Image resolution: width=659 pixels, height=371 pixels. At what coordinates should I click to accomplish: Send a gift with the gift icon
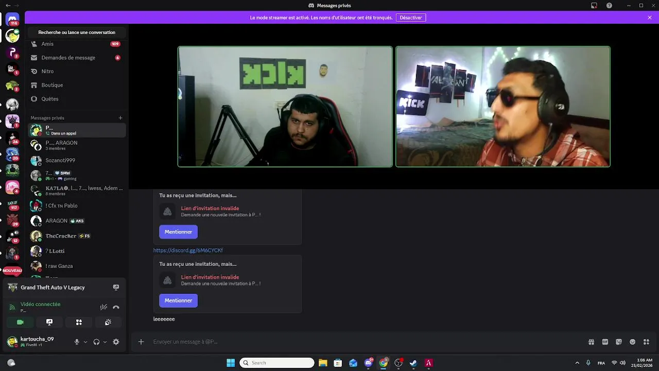(591, 342)
